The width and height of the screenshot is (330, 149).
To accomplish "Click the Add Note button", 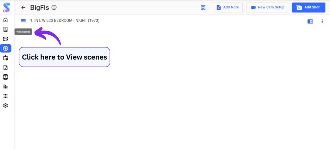I will [227, 7].
